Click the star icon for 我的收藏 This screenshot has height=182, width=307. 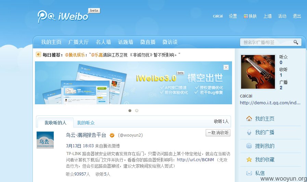pyautogui.click(x=249, y=160)
